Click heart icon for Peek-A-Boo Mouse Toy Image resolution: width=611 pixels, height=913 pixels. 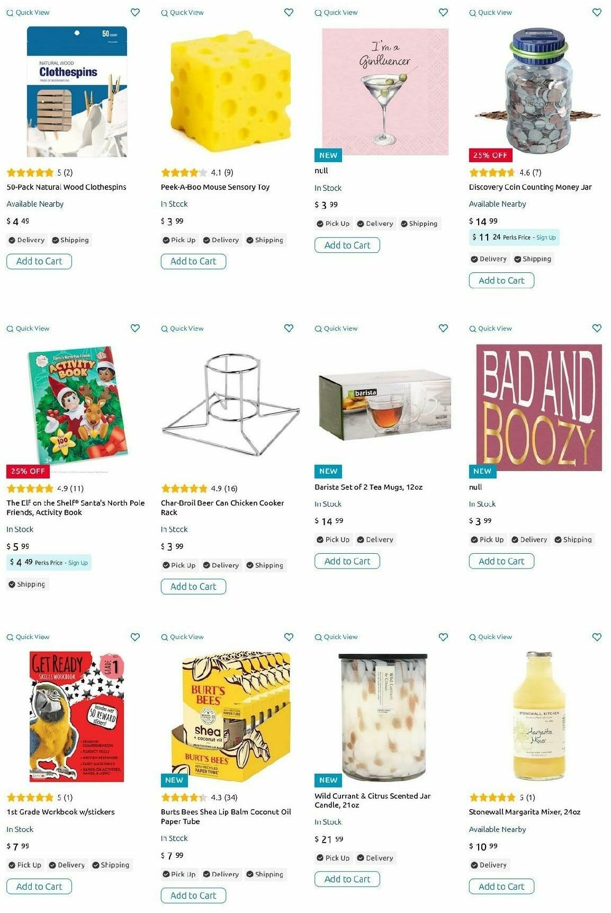pyautogui.click(x=289, y=12)
